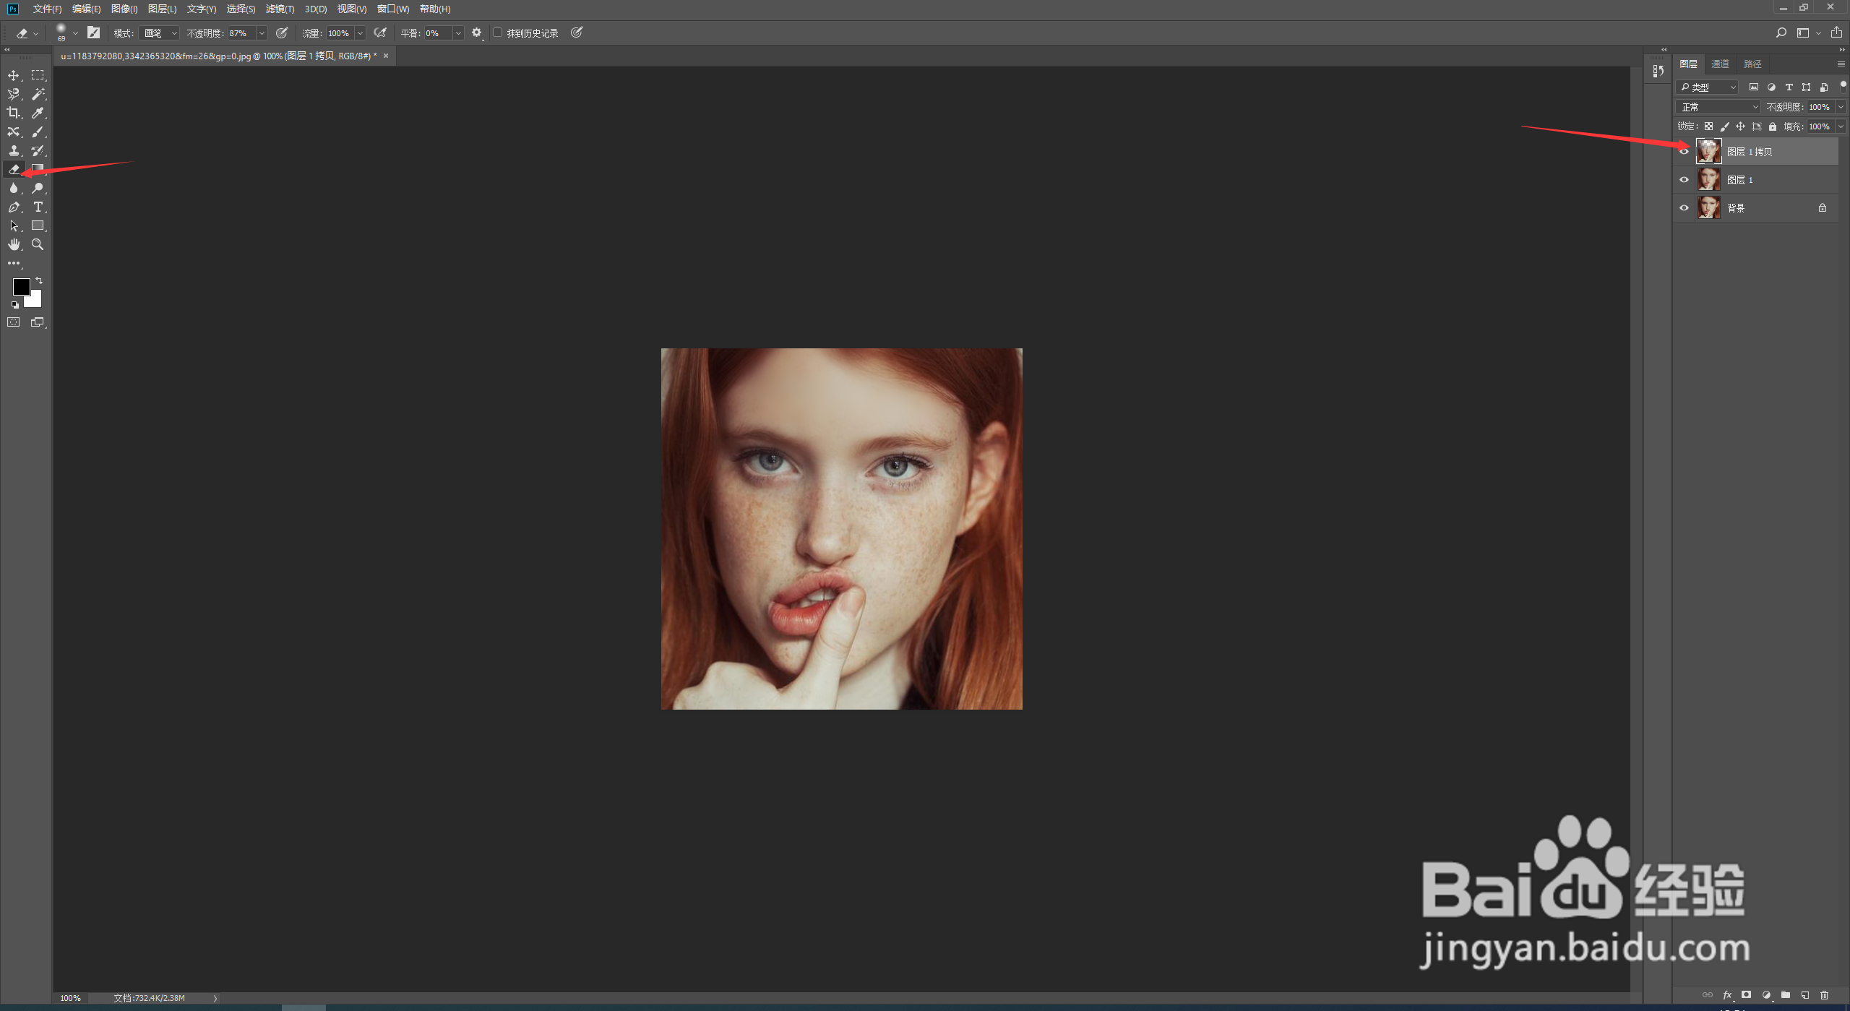Select the Pen tool

[13, 207]
